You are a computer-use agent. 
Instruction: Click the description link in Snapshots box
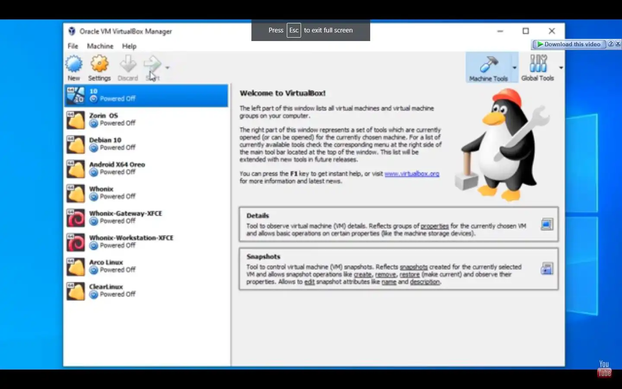pos(425,282)
